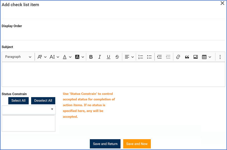227x150 pixels.
Task: Insert a hyperlink
Action: (x=178, y=57)
